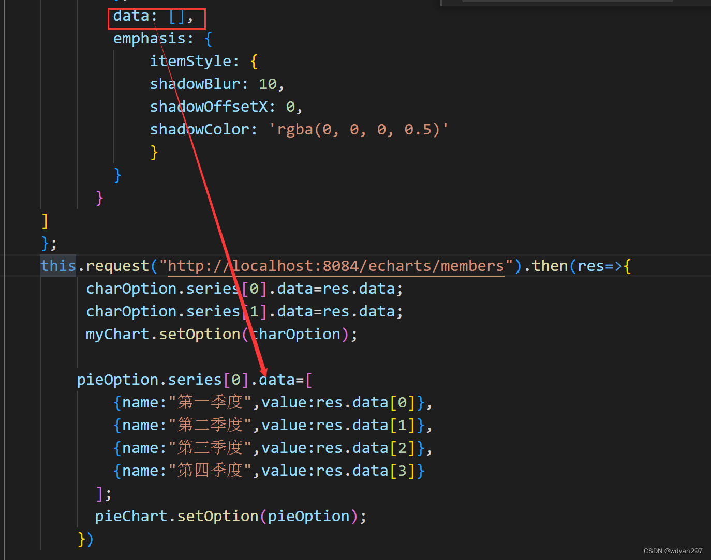This screenshot has height=560, width=711.
Task: Click 'myChart.setOption(charOption);' line
Action: coord(221,334)
